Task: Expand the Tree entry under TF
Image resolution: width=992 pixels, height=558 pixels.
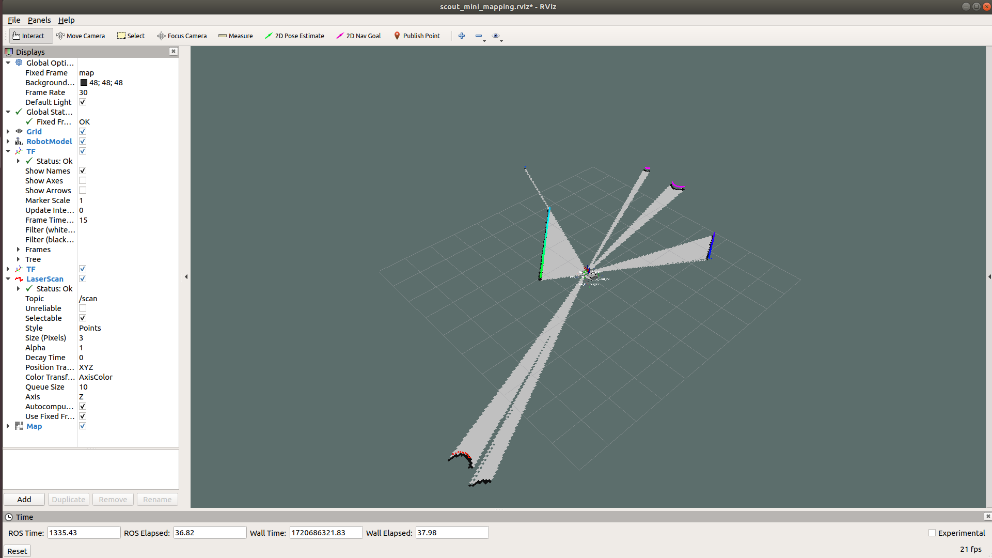Action: click(19, 259)
